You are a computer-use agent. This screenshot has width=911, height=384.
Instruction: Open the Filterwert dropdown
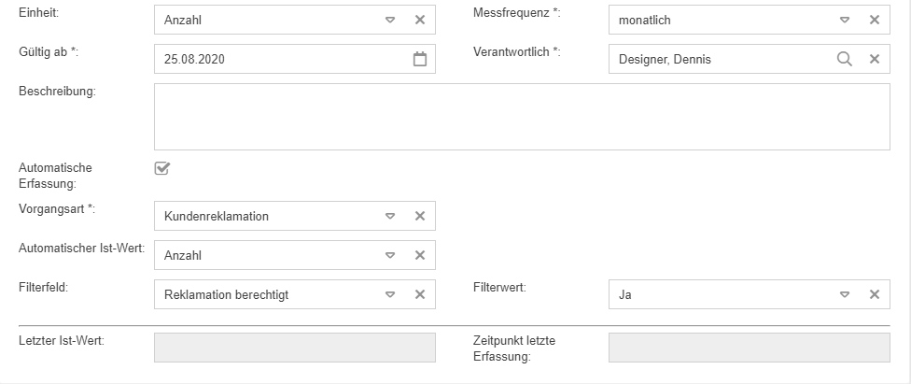pyautogui.click(x=845, y=294)
